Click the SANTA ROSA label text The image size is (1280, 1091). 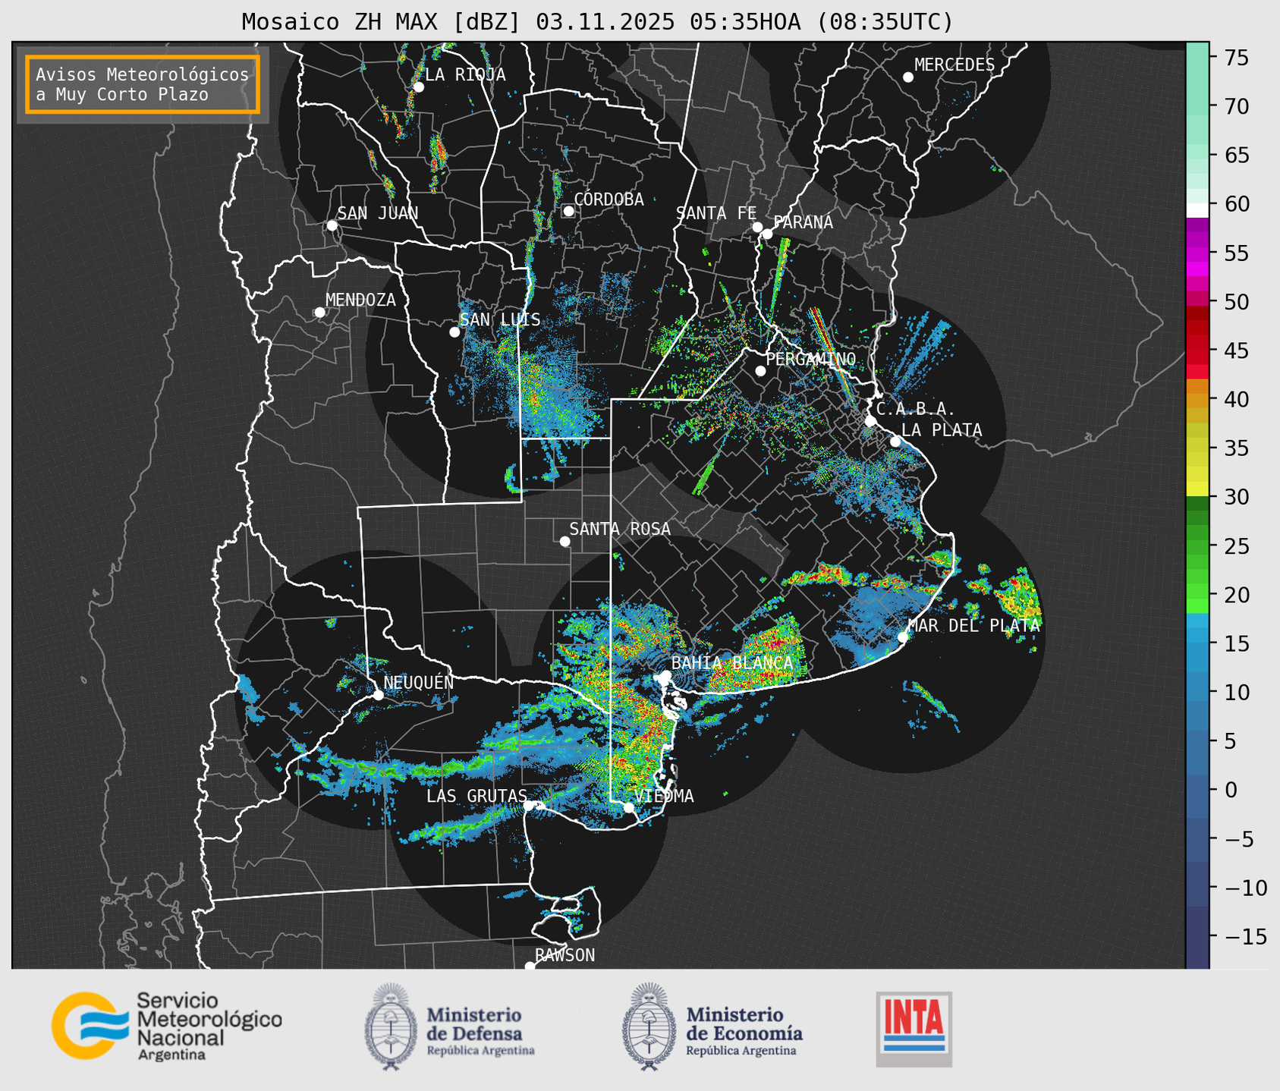pyautogui.click(x=621, y=529)
